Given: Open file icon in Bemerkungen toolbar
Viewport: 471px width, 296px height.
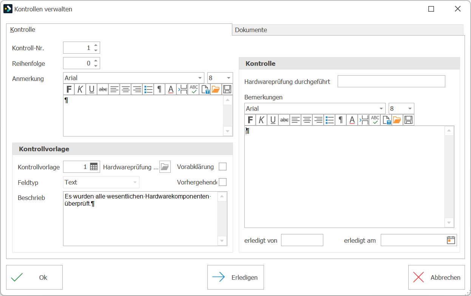Looking at the screenshot, I should click(397, 120).
